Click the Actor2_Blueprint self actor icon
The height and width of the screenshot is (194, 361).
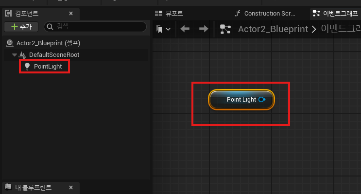(10, 43)
